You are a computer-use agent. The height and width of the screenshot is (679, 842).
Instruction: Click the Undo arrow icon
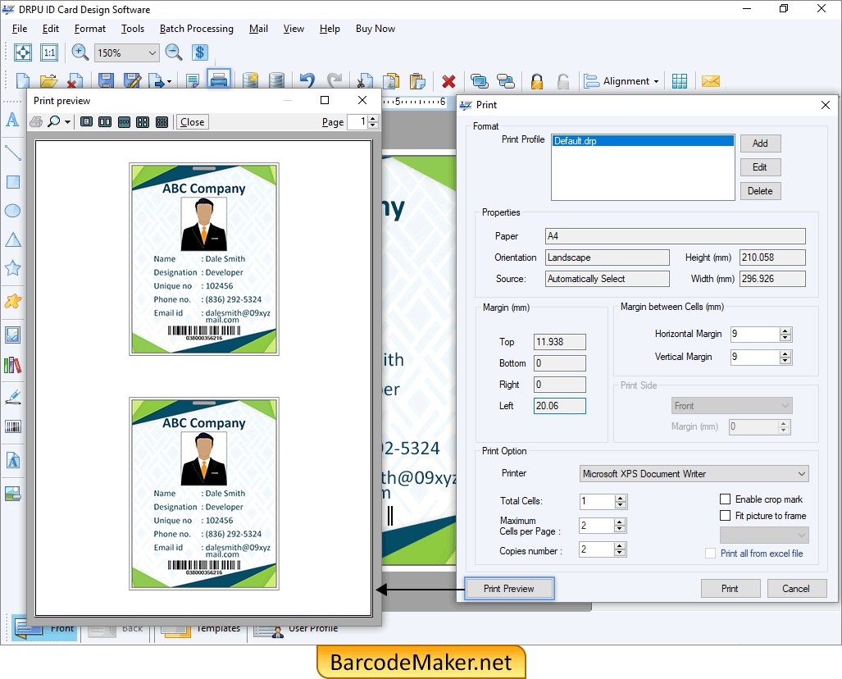tap(307, 80)
